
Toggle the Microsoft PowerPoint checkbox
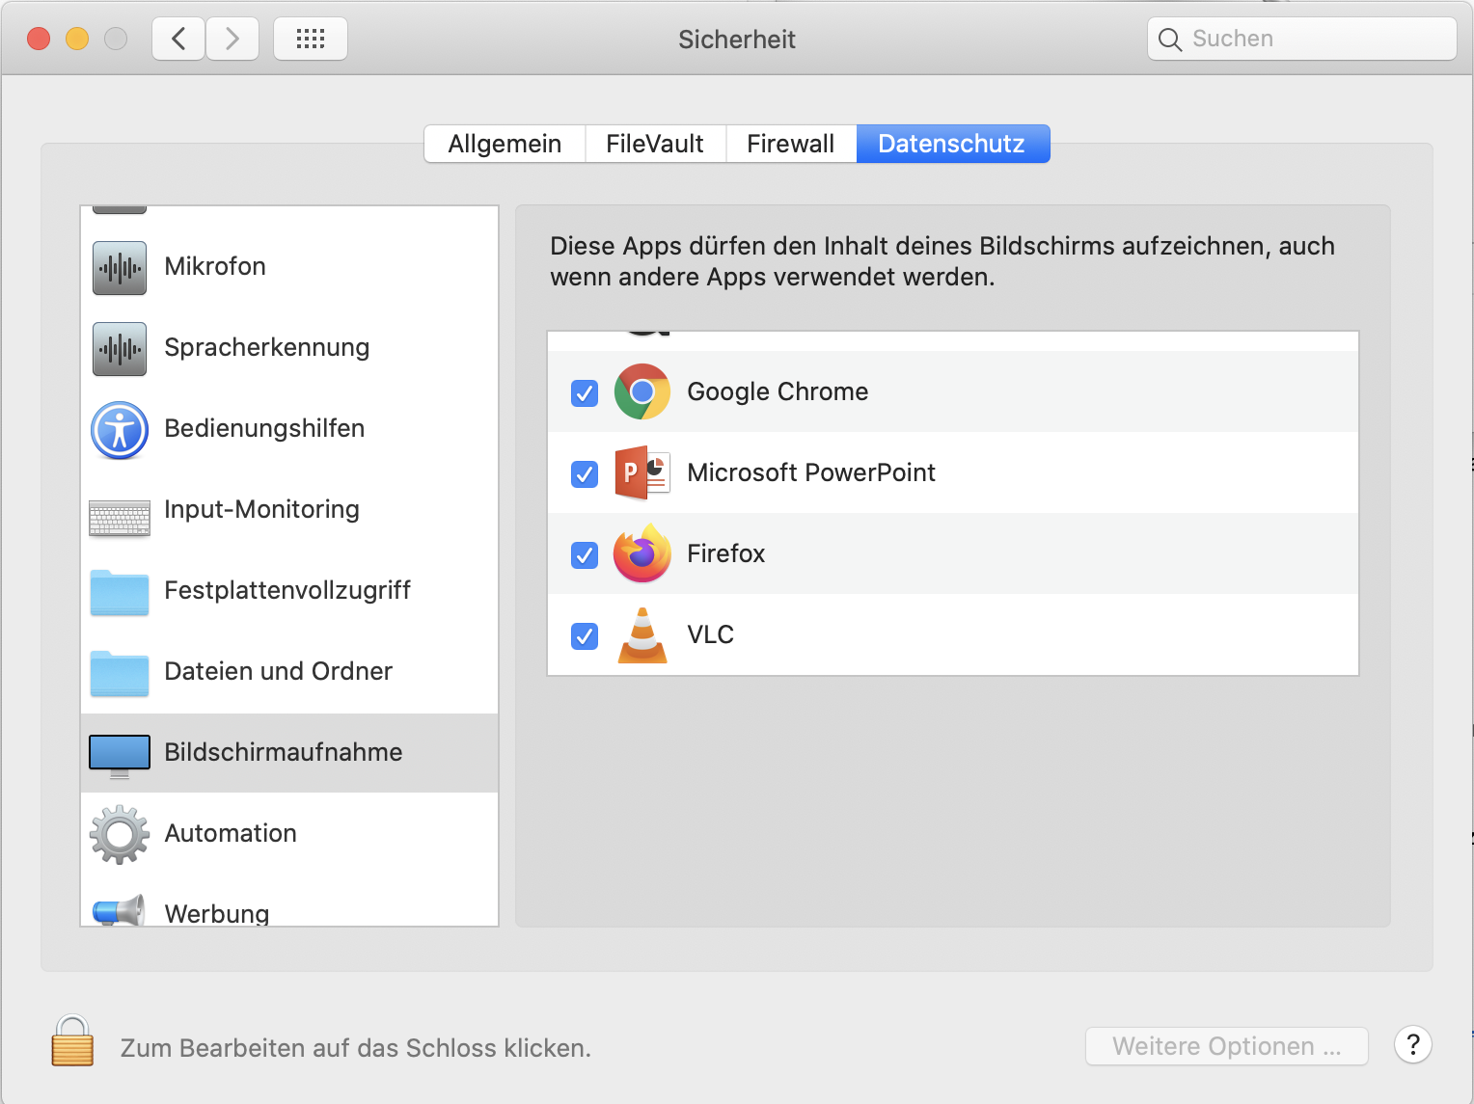[x=585, y=474]
